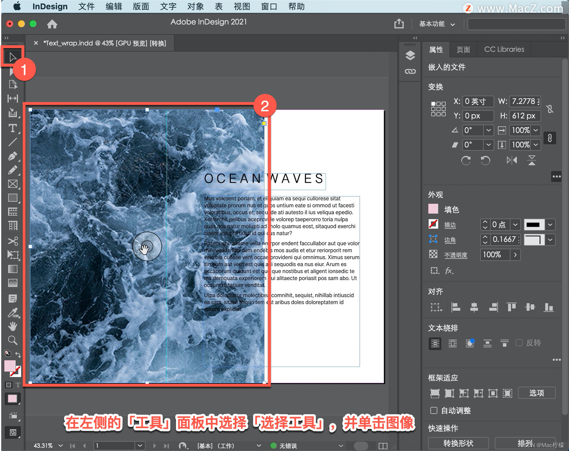Toggle constrain proportions for scaling

pos(550,138)
